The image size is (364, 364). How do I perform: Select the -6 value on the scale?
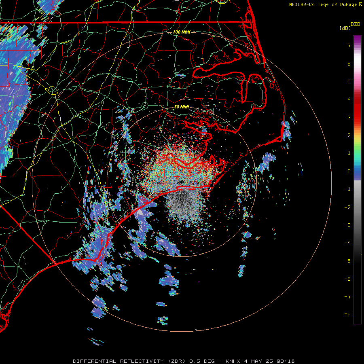[347, 279]
